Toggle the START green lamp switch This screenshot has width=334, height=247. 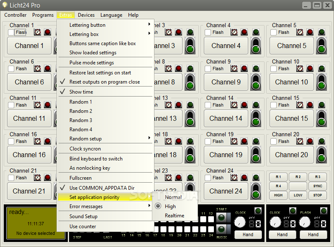click(221, 218)
